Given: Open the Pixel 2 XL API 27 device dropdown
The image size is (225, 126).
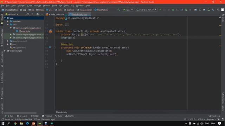Looking at the screenshot, I should point(146,10).
